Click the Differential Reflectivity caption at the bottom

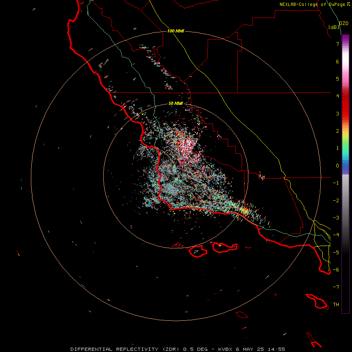click(x=178, y=349)
